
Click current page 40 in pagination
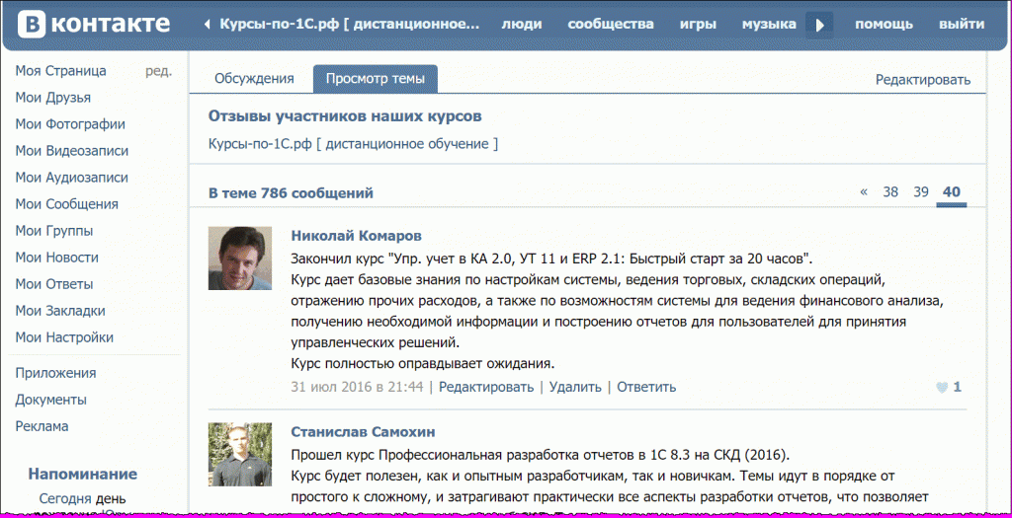(952, 192)
